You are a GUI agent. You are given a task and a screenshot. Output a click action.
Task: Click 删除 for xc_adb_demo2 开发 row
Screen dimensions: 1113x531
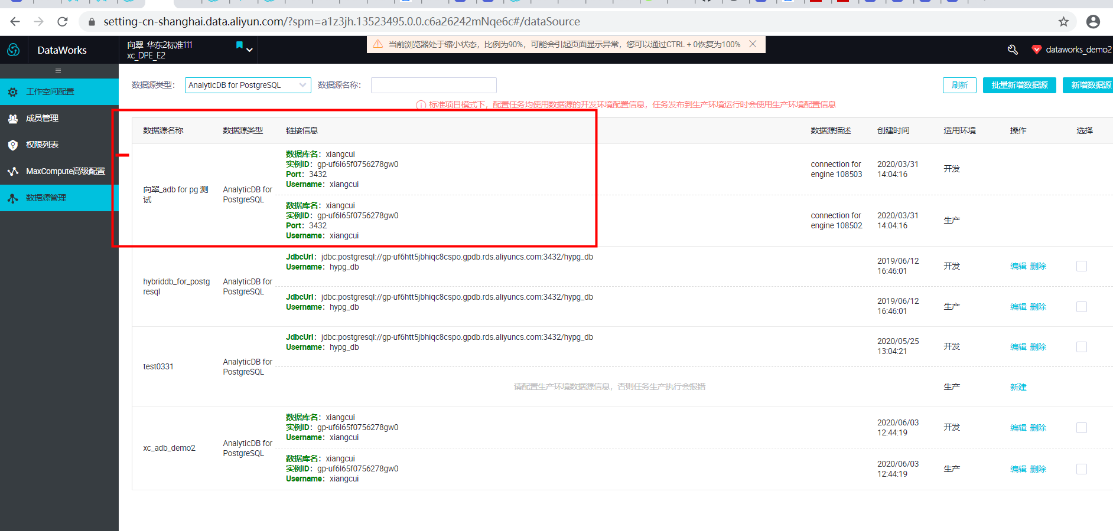coord(1038,428)
